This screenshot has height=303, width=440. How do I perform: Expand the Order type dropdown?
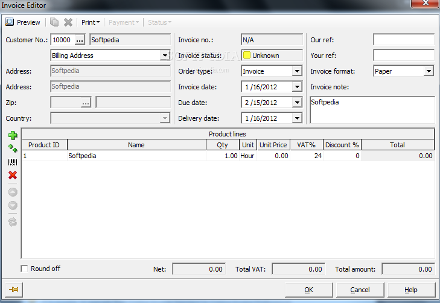coord(297,71)
